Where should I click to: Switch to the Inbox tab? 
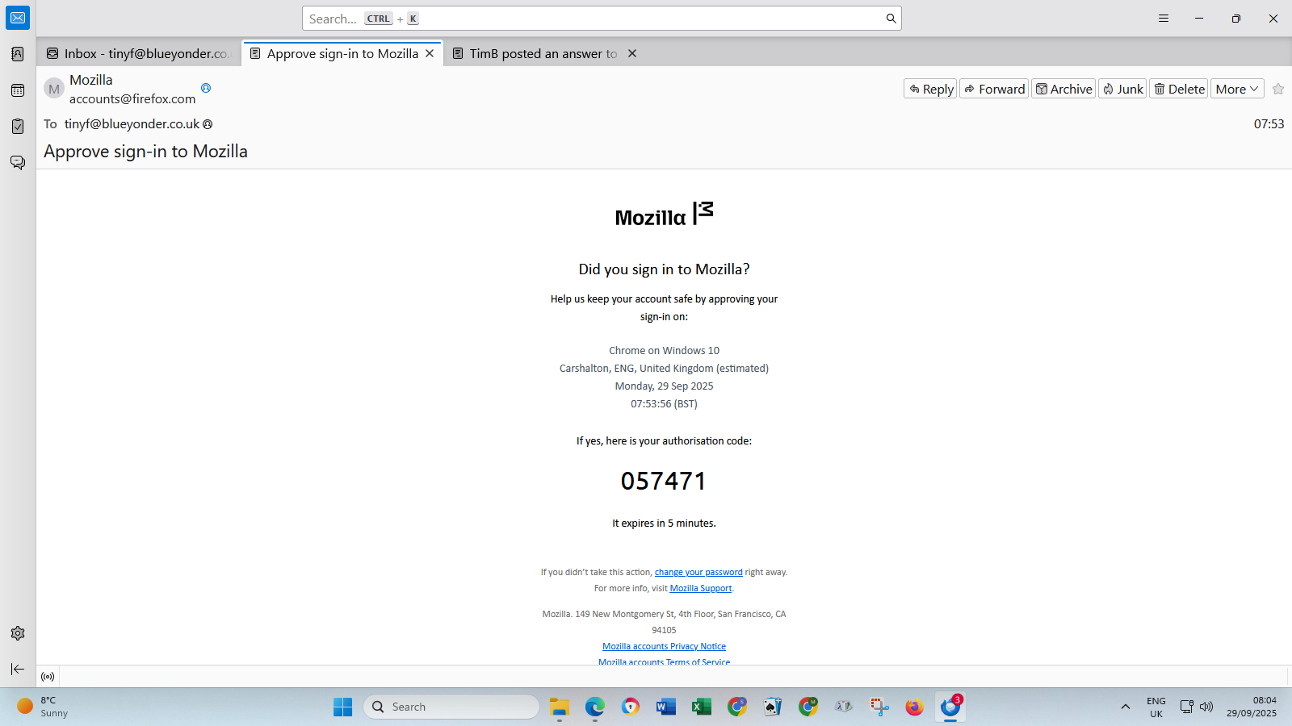pos(139,53)
